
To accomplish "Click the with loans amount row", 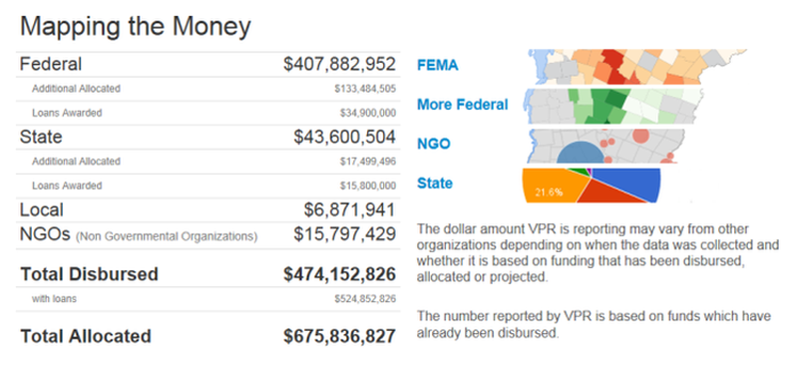I will (207, 299).
